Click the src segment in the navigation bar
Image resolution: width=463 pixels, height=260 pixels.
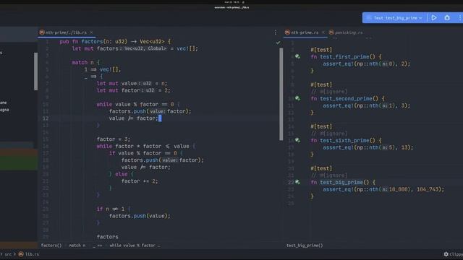click(8, 254)
